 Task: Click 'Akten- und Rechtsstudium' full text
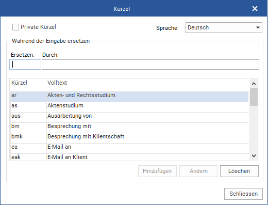(x=81, y=95)
